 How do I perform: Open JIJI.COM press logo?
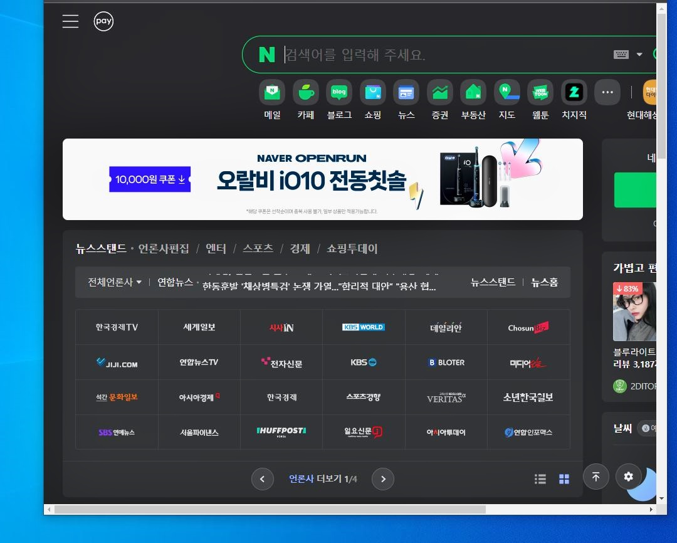click(x=117, y=362)
